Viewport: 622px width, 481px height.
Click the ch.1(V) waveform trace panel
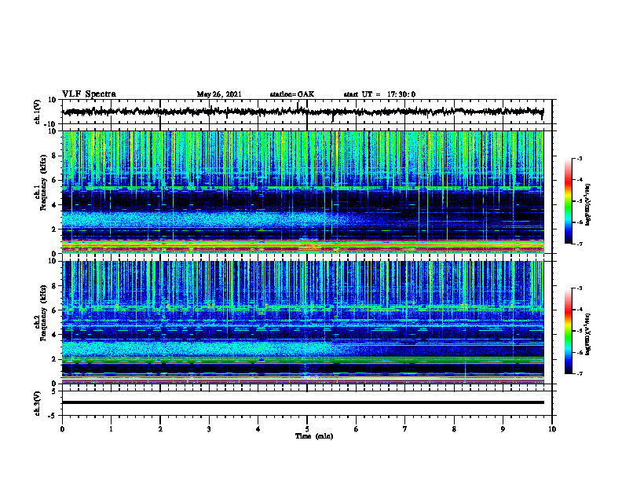(x=307, y=112)
